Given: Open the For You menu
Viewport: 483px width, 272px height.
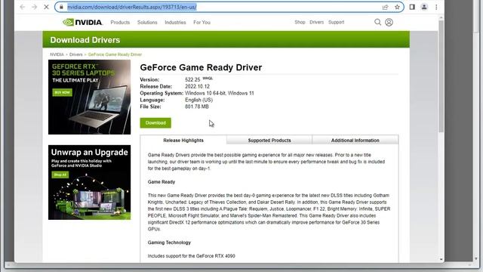Looking at the screenshot, I should click(202, 22).
